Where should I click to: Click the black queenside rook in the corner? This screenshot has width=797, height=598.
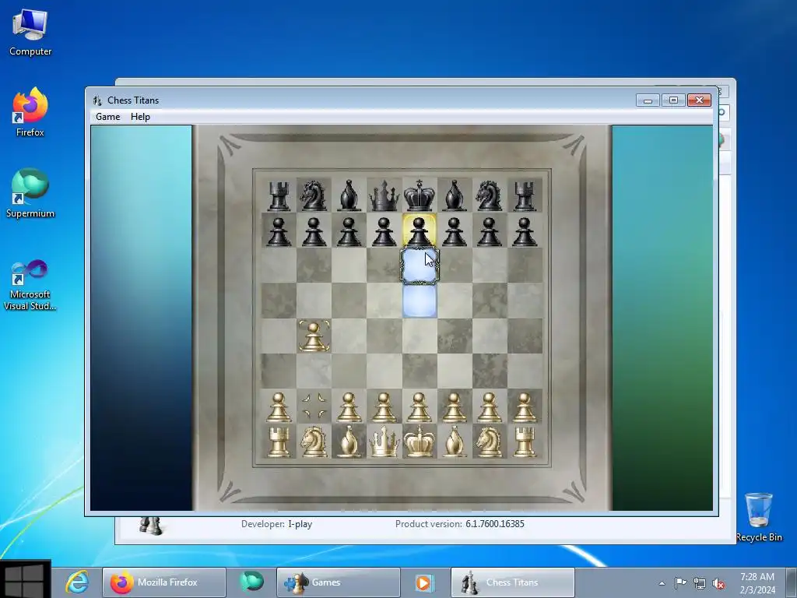279,195
